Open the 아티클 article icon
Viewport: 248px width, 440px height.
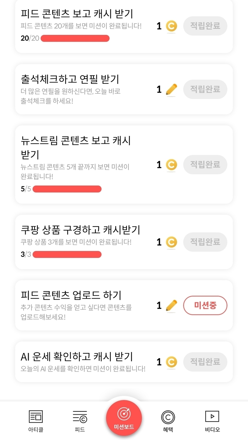36,417
